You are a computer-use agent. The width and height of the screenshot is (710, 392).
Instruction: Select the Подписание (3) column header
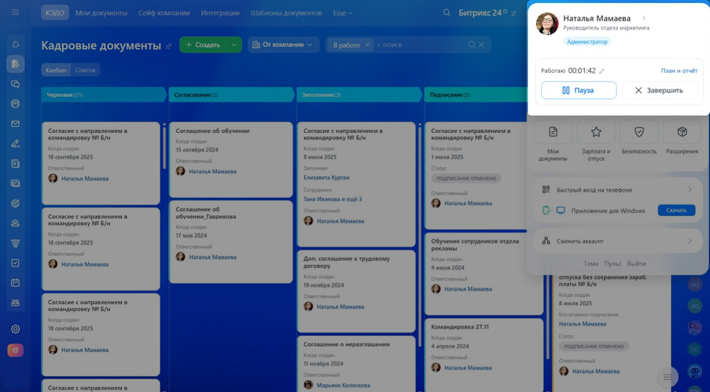pos(474,95)
